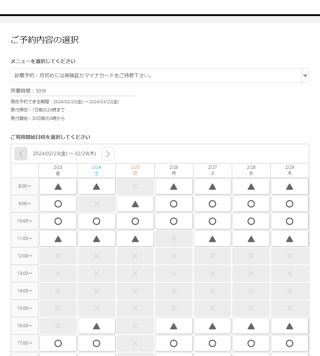Select the ▲ slot at 16:00 on 2/24

[x=97, y=326]
